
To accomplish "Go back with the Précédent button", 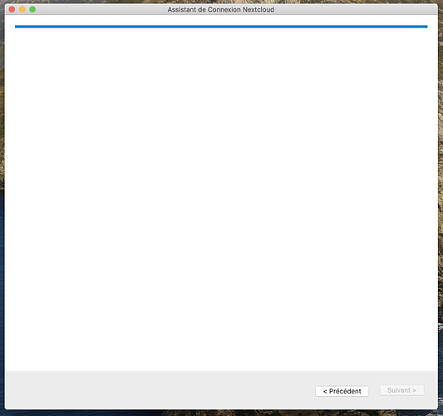I will 342,391.
